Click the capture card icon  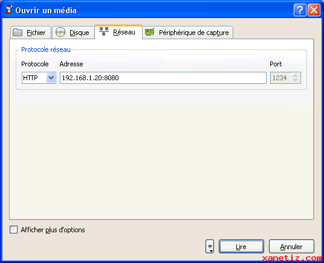pos(150,32)
